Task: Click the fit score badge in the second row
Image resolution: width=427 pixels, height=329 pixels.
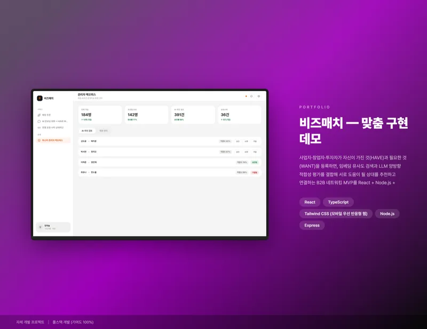Action: pyautogui.click(x=225, y=152)
